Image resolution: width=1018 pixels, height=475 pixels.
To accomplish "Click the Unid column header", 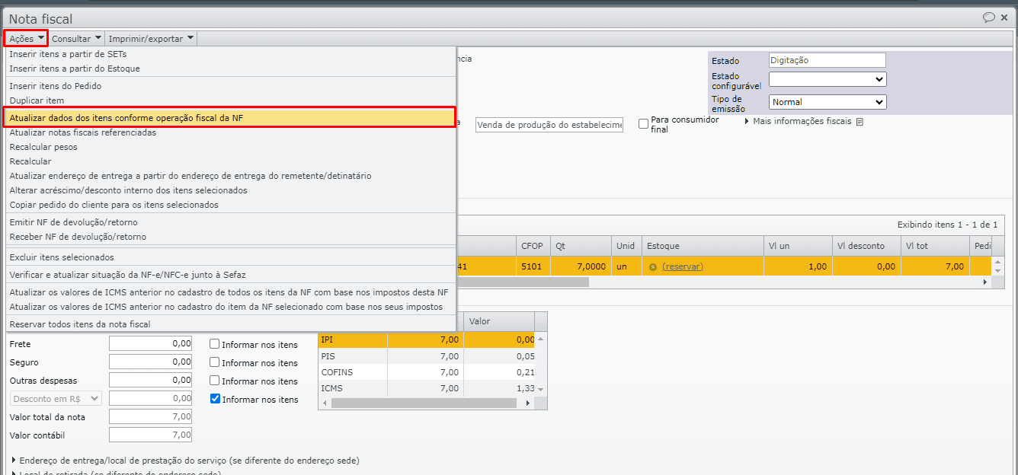I will pos(627,246).
